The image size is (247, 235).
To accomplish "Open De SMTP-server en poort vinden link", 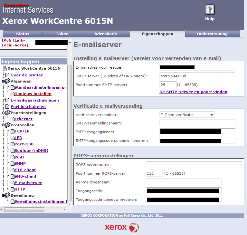I will (x=193, y=92).
